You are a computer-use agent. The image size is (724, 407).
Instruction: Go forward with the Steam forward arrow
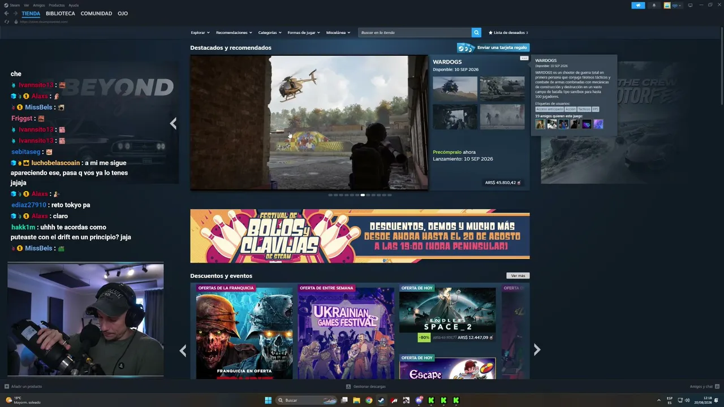[x=15, y=14]
